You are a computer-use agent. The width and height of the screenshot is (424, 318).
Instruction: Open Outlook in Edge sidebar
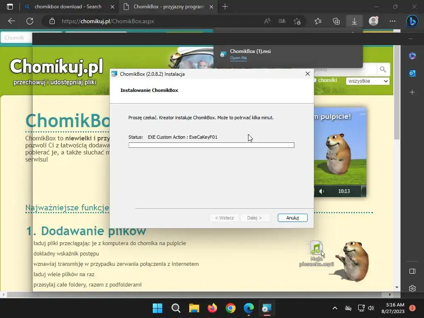point(412,73)
